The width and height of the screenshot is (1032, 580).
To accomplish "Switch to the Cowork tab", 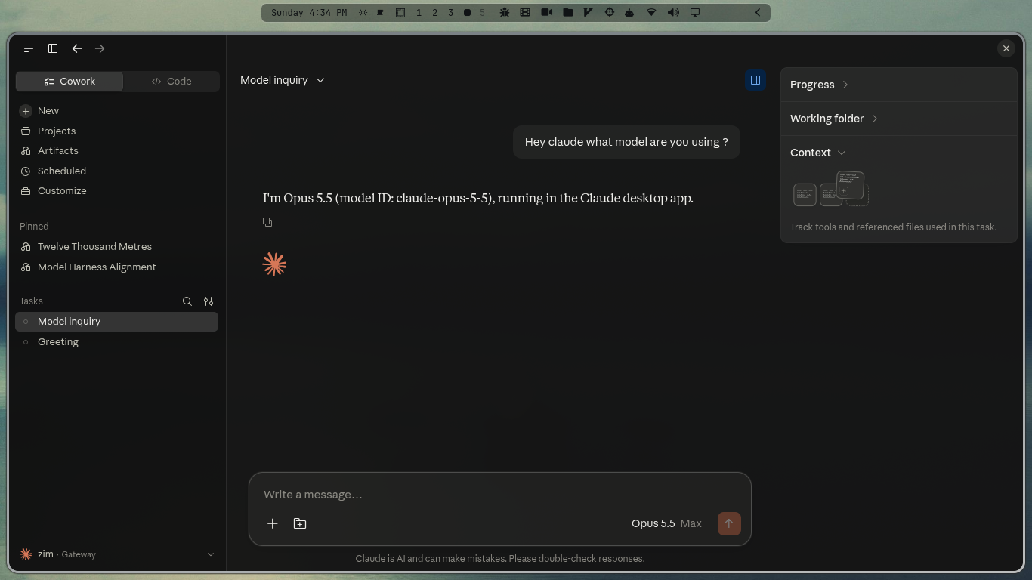I will coord(70,82).
